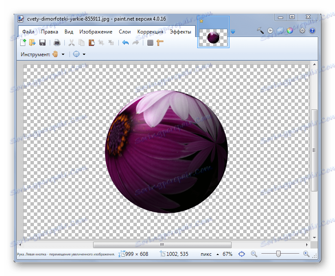Minimize the paint.net window
335x276 pixels.
(x=281, y=17)
